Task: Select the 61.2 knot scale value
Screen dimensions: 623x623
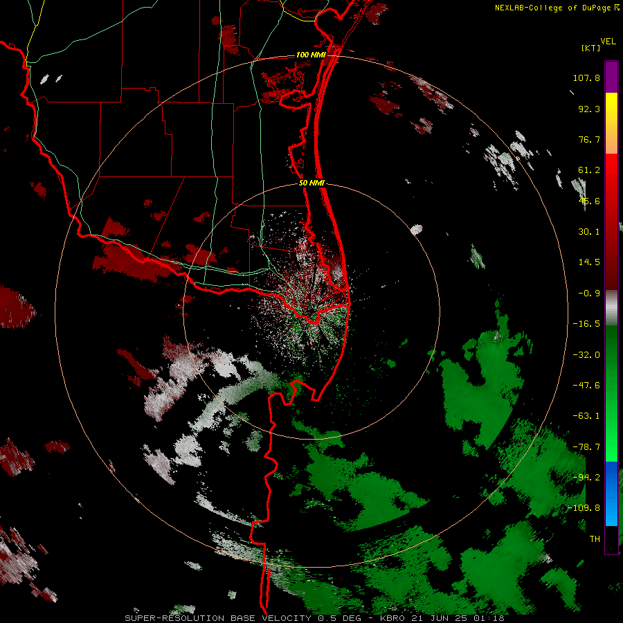Action: pyautogui.click(x=589, y=170)
